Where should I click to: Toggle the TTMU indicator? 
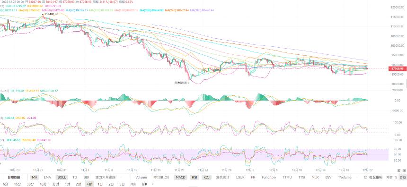click(x=287, y=178)
